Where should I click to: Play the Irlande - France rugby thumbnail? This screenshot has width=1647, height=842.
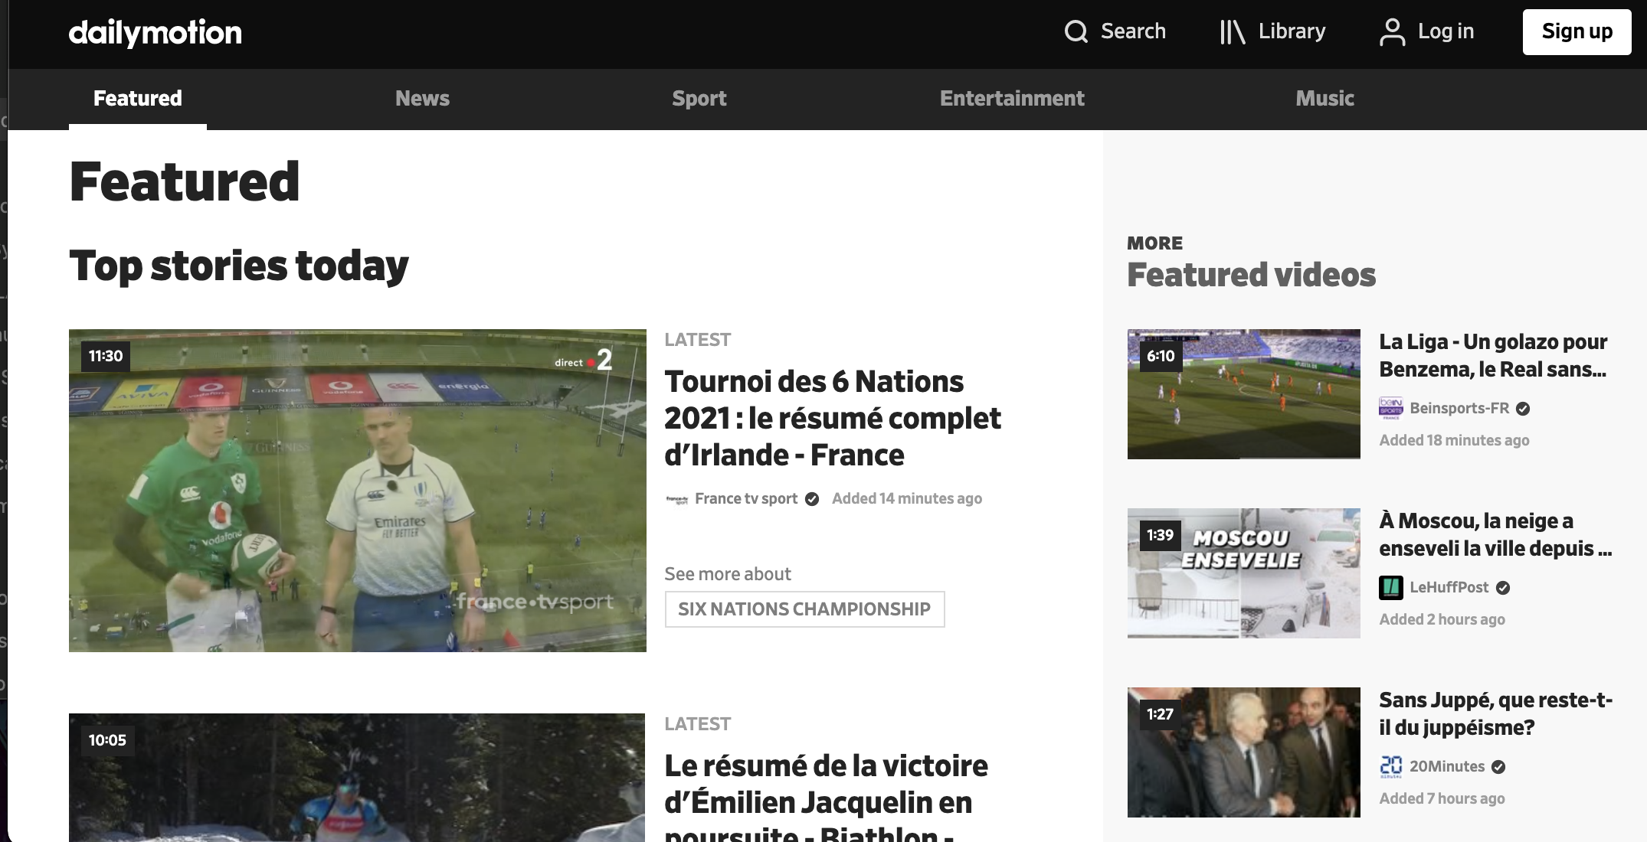point(357,491)
